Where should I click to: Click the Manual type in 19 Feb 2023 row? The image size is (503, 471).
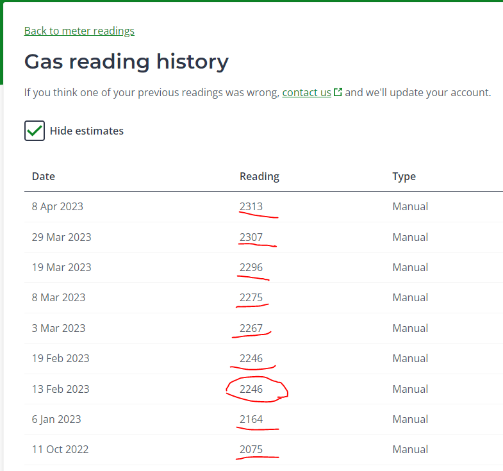[x=410, y=358]
